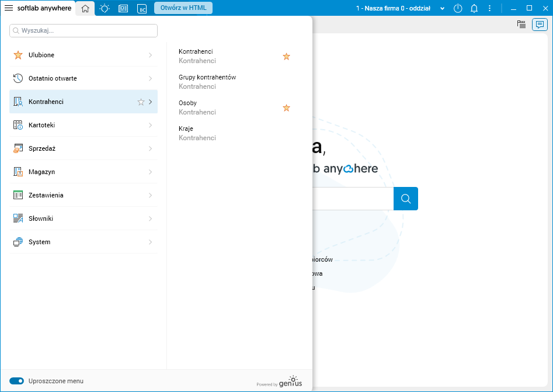
Task: Minimize the application window
Action: point(513,8)
